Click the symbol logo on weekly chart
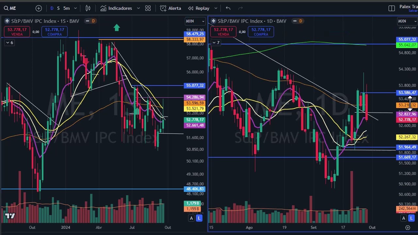Viewport: 418px width, 235px height. pyautogui.click(x=7, y=21)
